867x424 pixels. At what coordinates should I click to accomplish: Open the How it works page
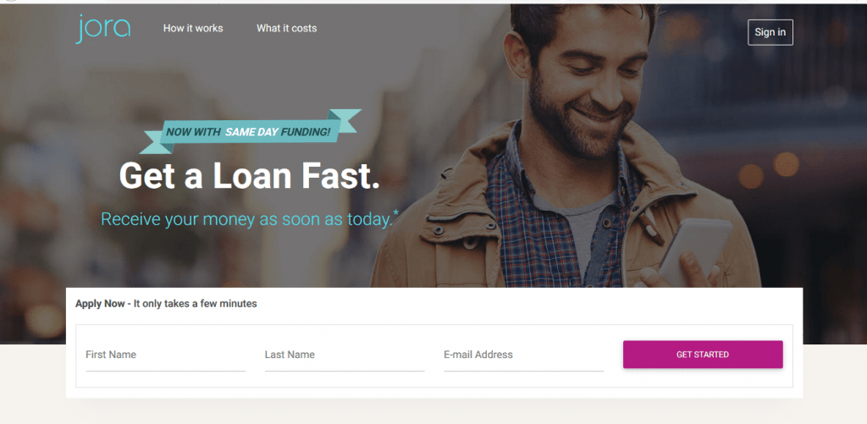coord(193,28)
